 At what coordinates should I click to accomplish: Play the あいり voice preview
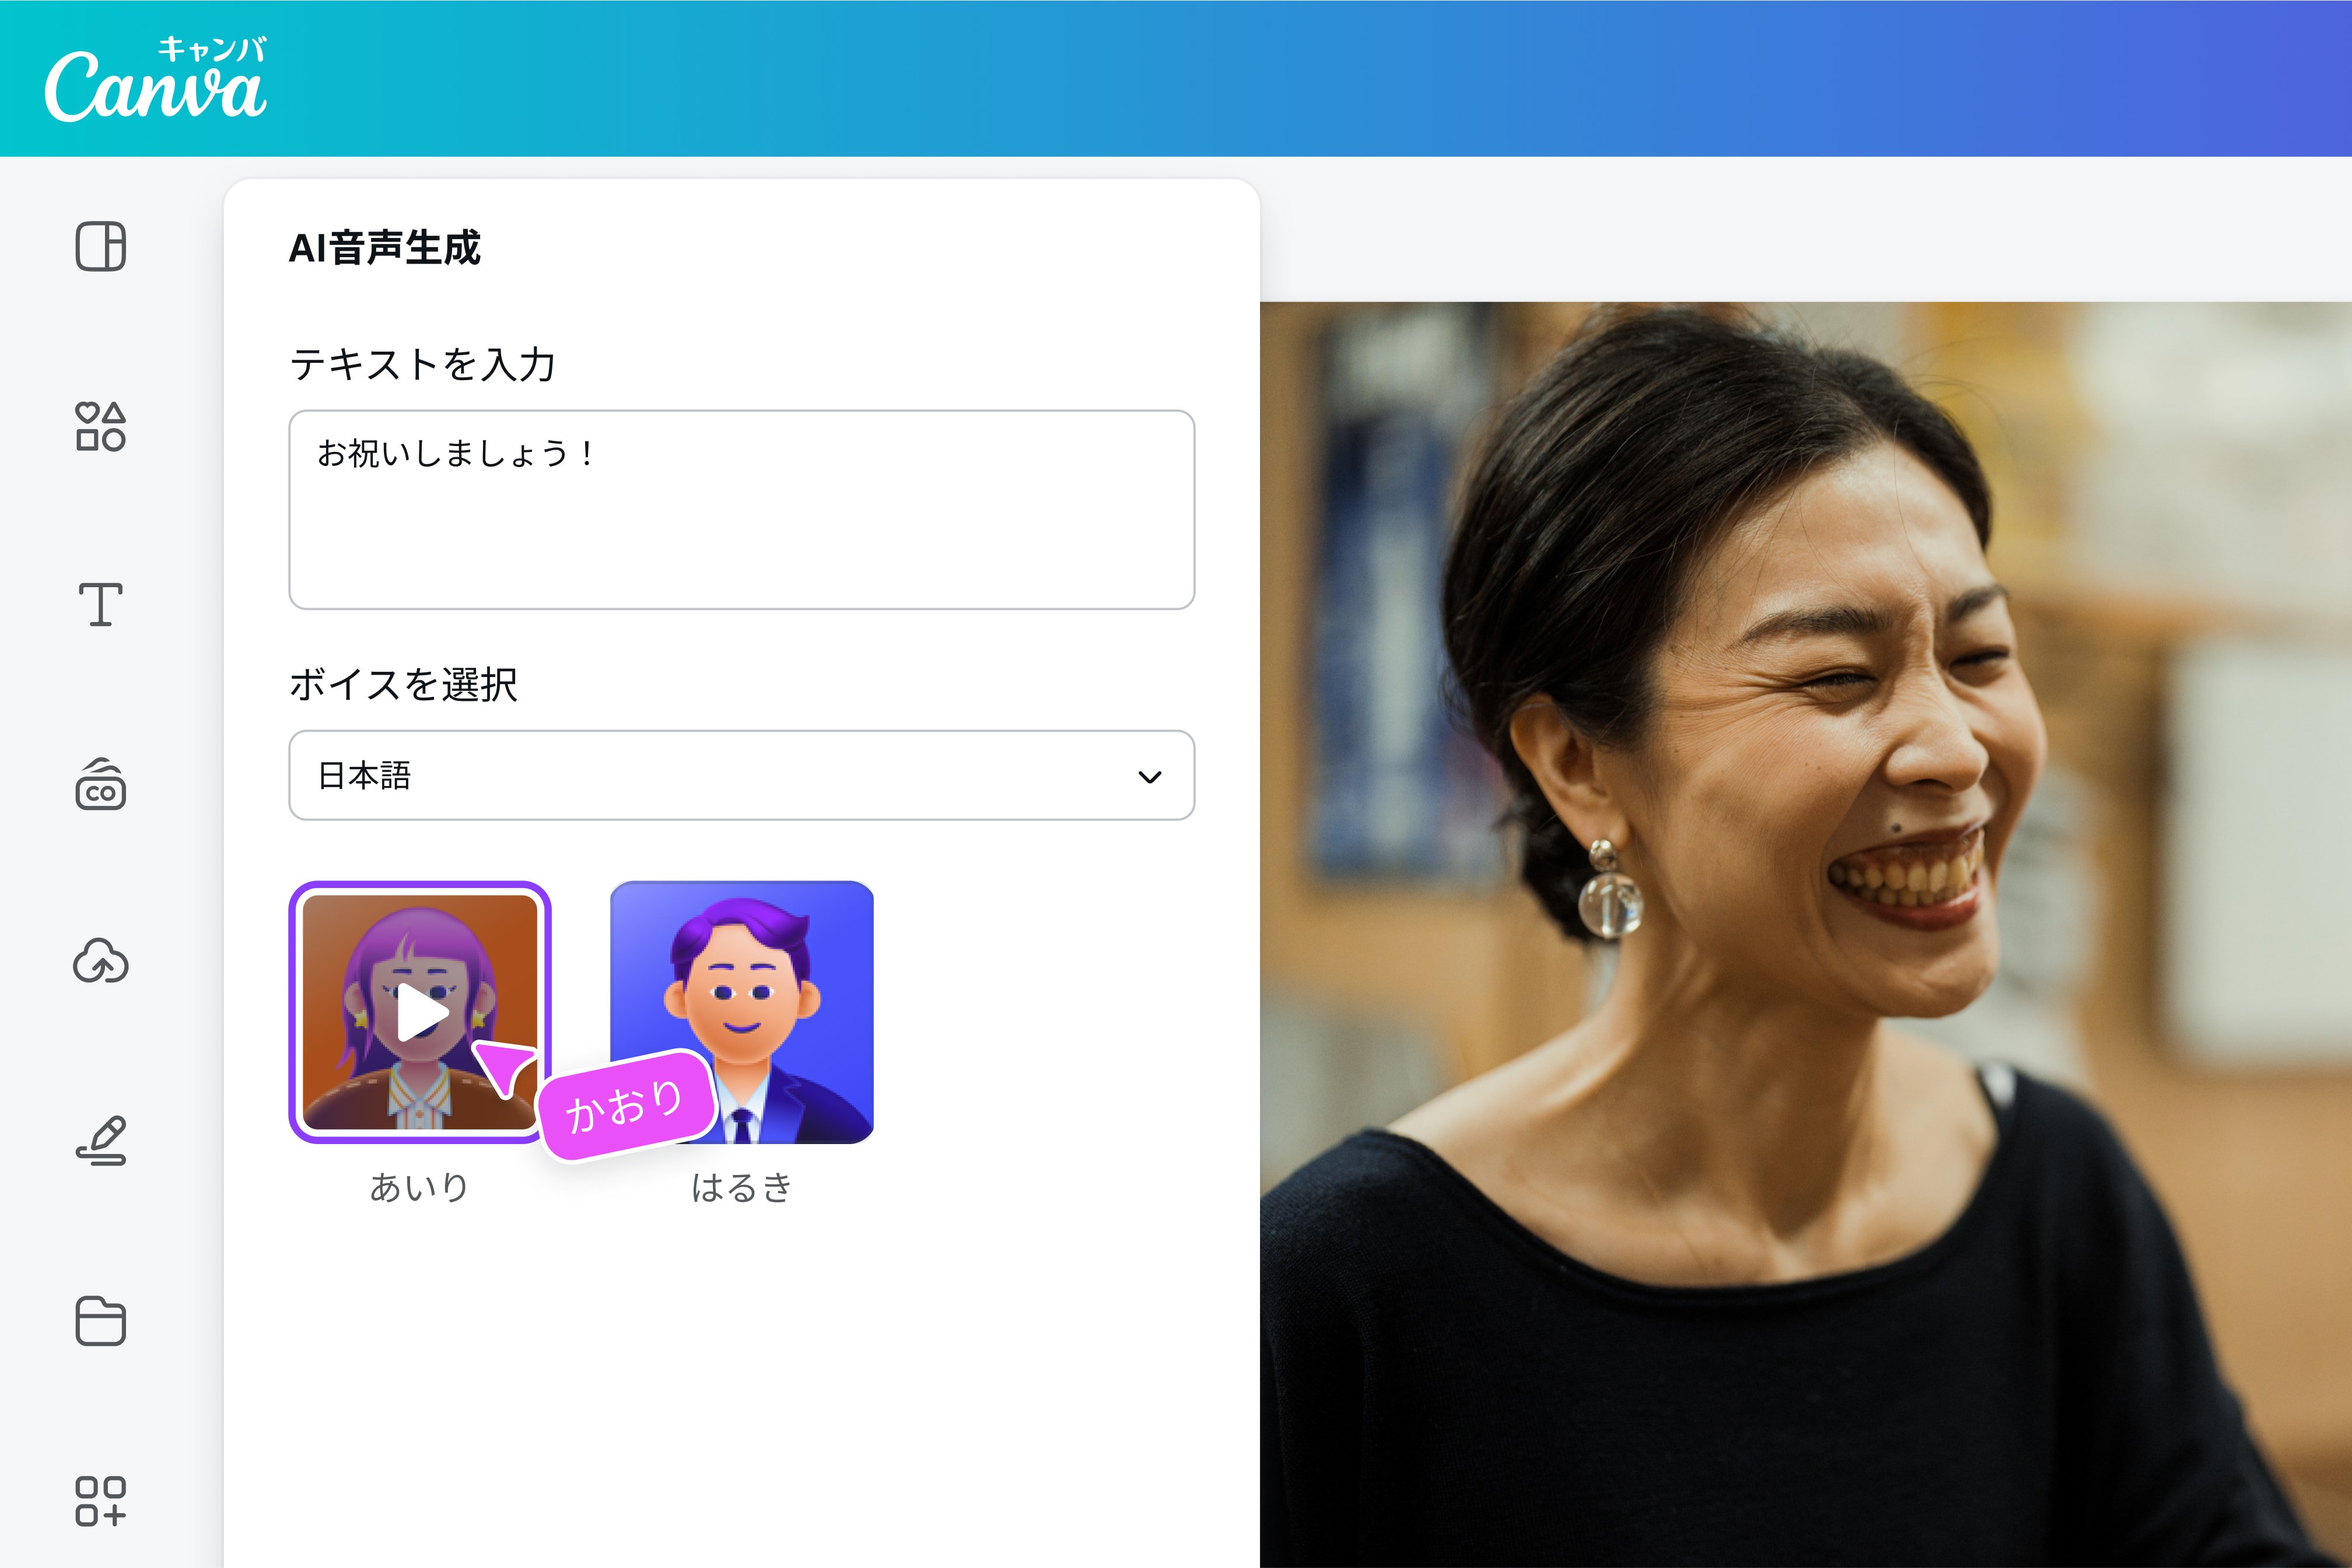coord(423,1013)
